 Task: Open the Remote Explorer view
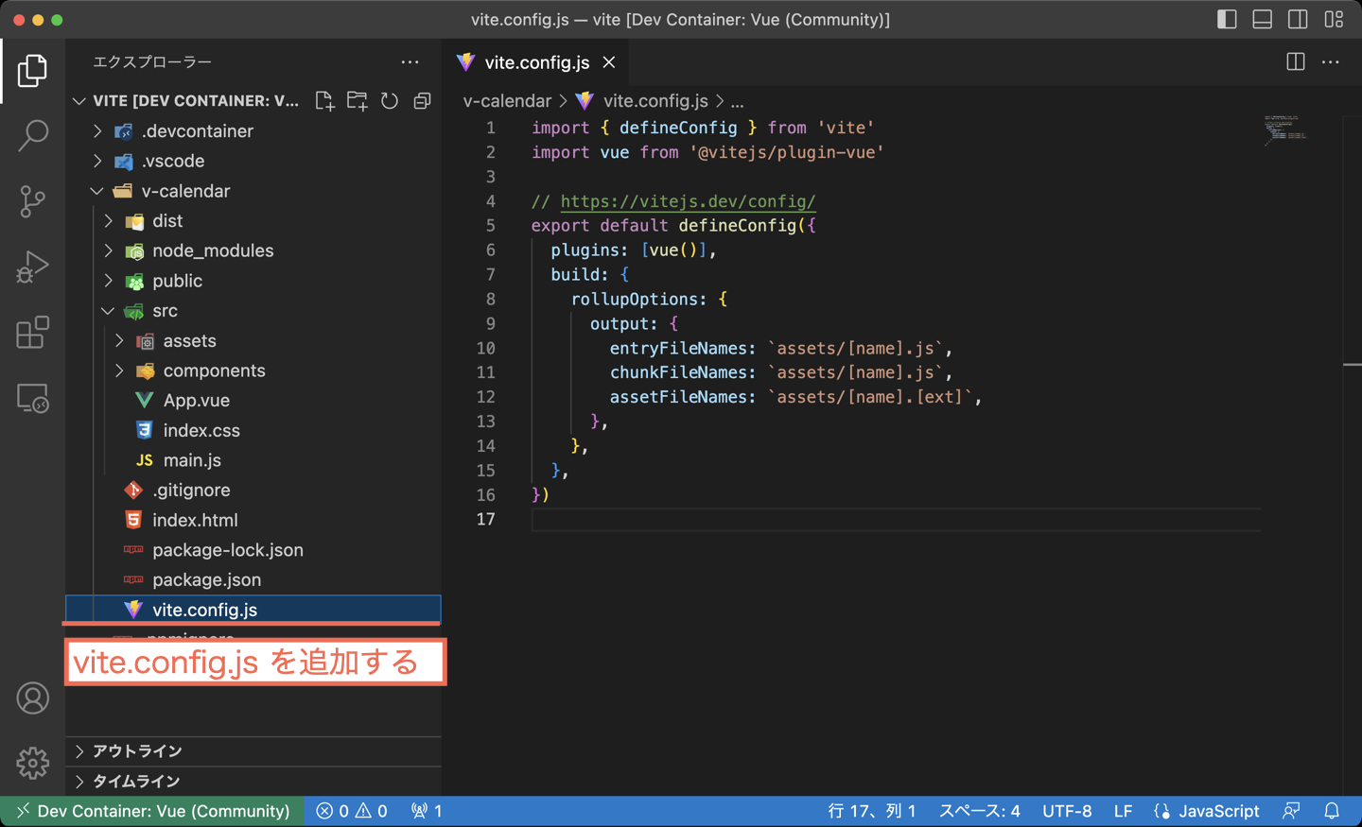pos(32,398)
